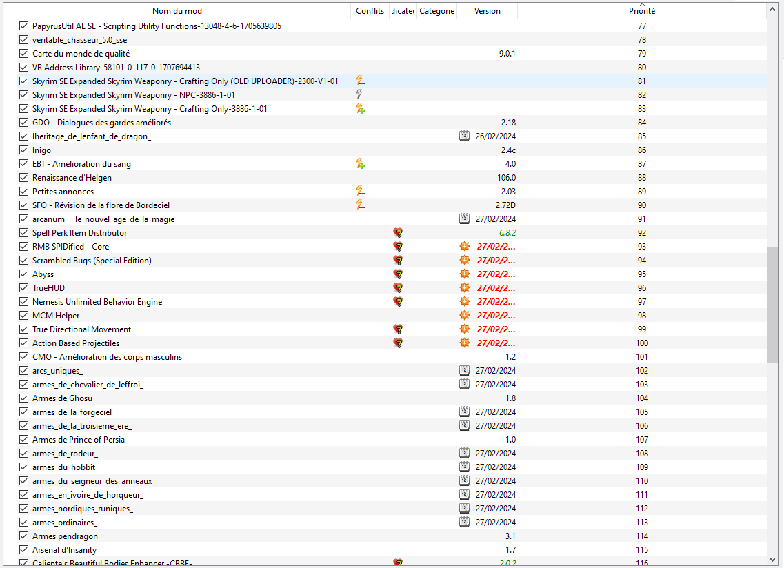Screen dimensions: 784x568
Task: Sort by Version column header
Action: point(487,10)
